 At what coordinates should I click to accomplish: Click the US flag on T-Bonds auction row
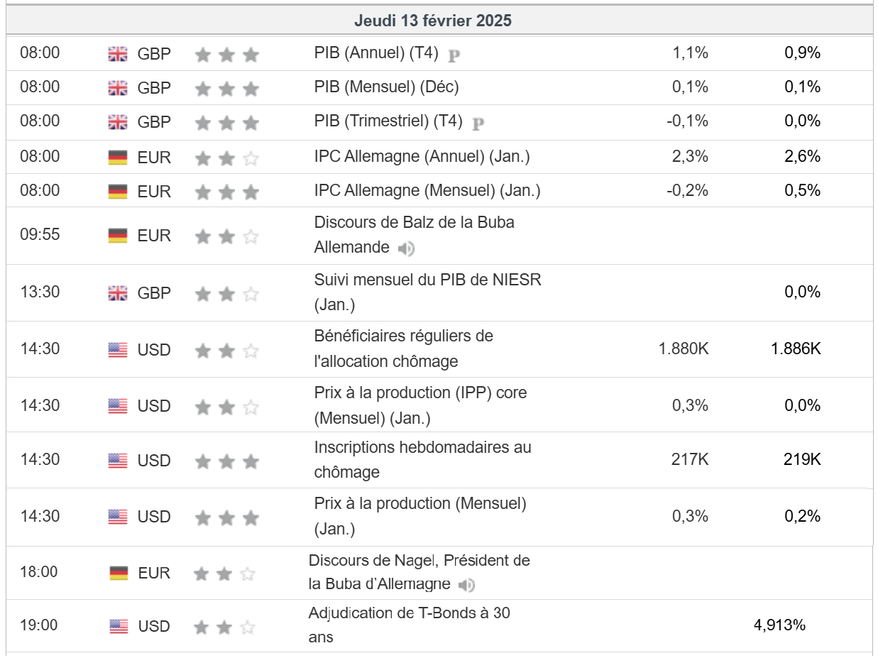click(x=119, y=626)
